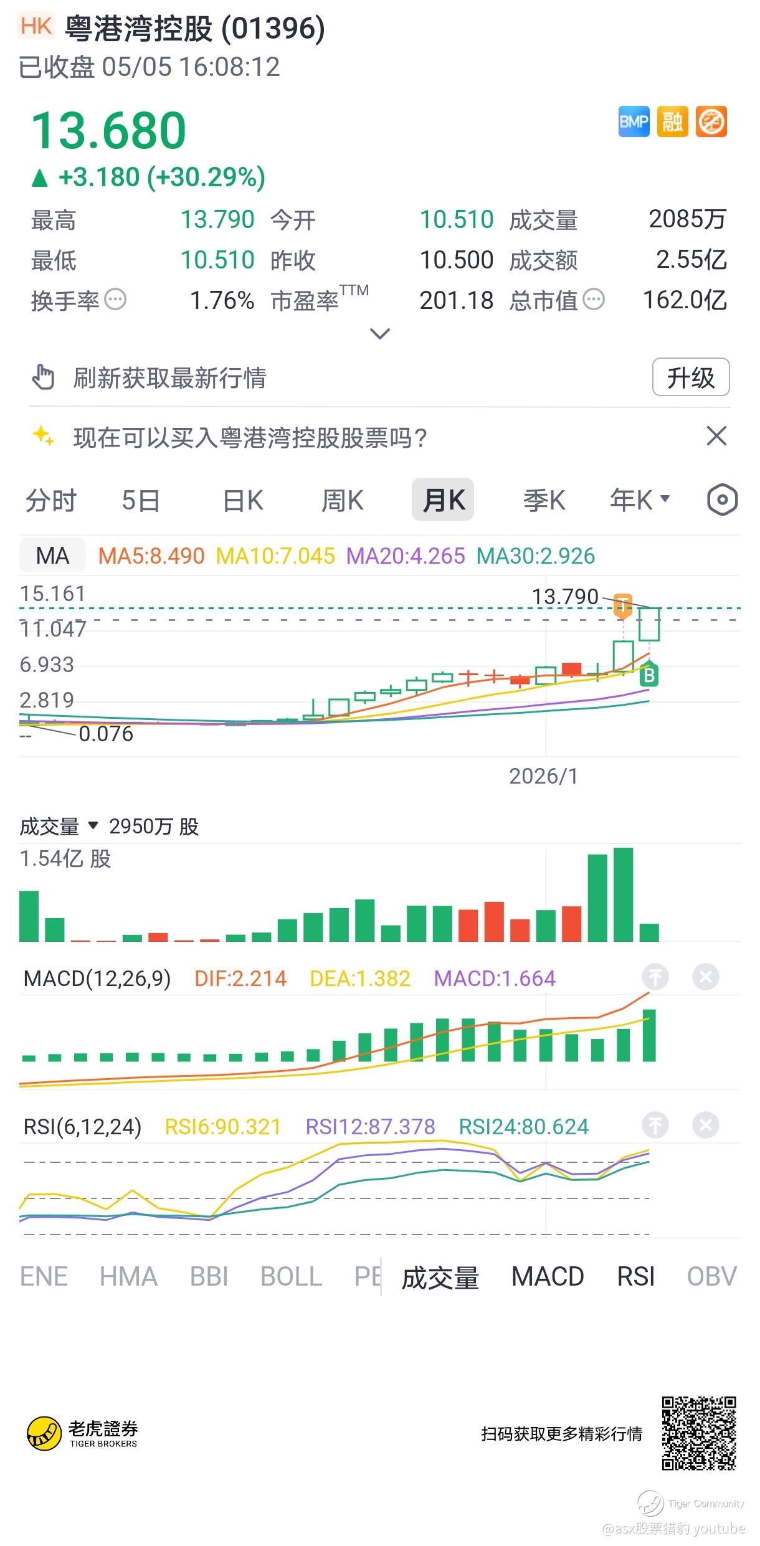Select the 分时 intraday tab
This screenshot has height=1546, width=760.
coord(51,500)
